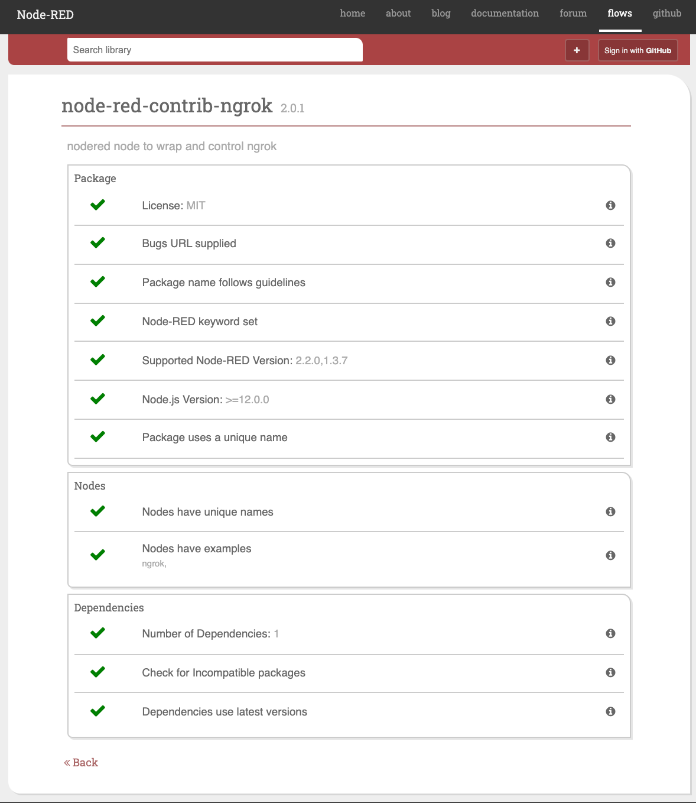Open the github link in navigation
Viewport: 696px width, 803px height.
click(x=667, y=13)
